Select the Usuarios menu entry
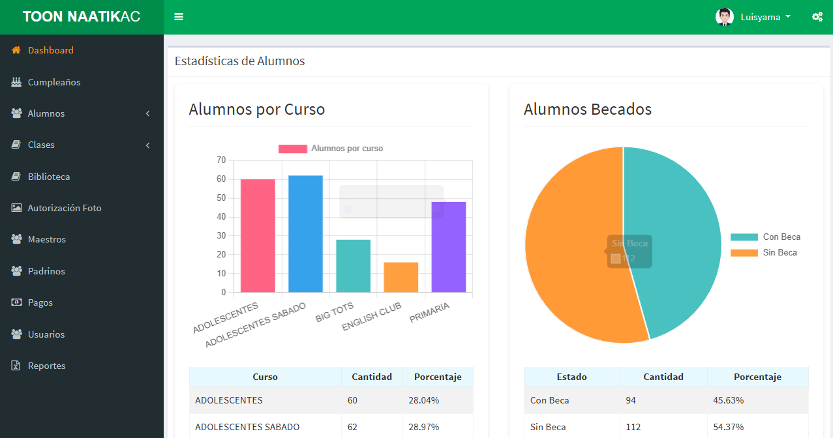 click(x=45, y=334)
